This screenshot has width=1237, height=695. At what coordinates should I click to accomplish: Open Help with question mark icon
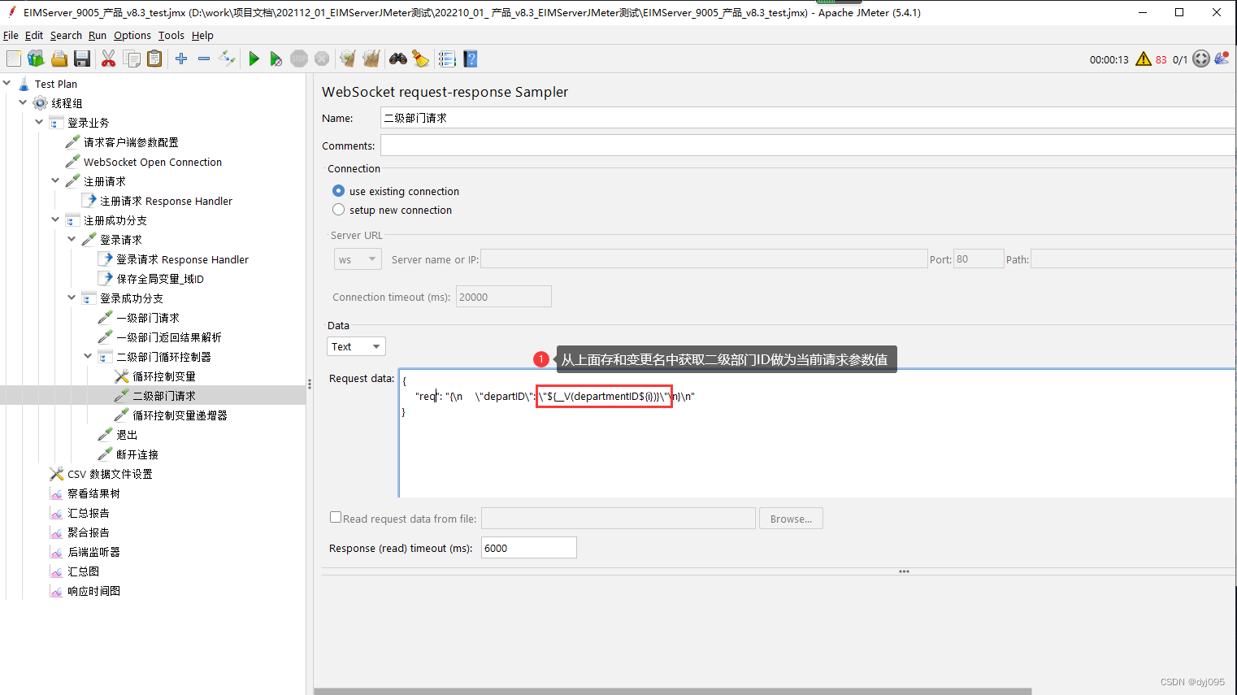pyautogui.click(x=470, y=59)
